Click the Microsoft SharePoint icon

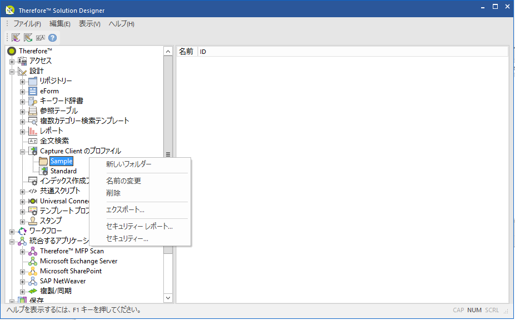point(33,271)
